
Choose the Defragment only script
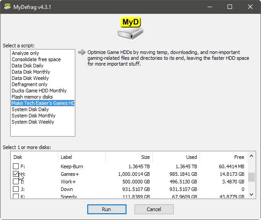(29, 84)
